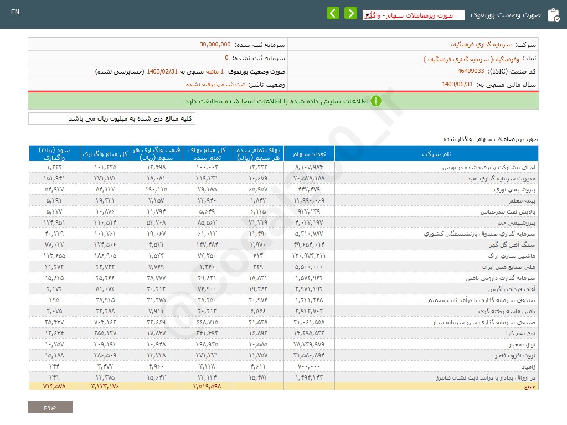Click the portfolio report clipboard icon

553,15
